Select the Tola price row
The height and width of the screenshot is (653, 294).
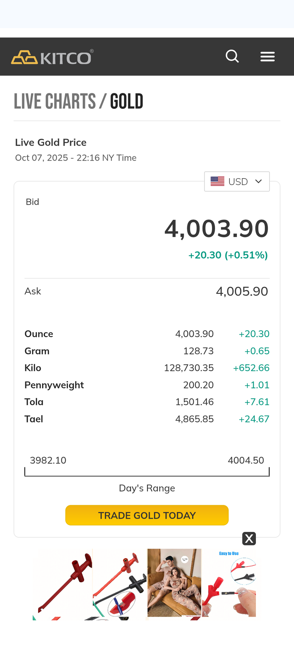(x=147, y=402)
